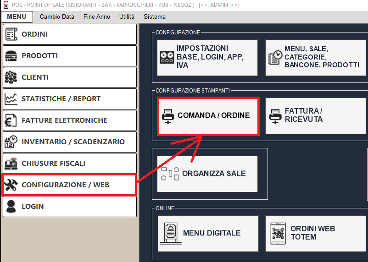
Task: Open the Utilità menu
Action: (127, 17)
